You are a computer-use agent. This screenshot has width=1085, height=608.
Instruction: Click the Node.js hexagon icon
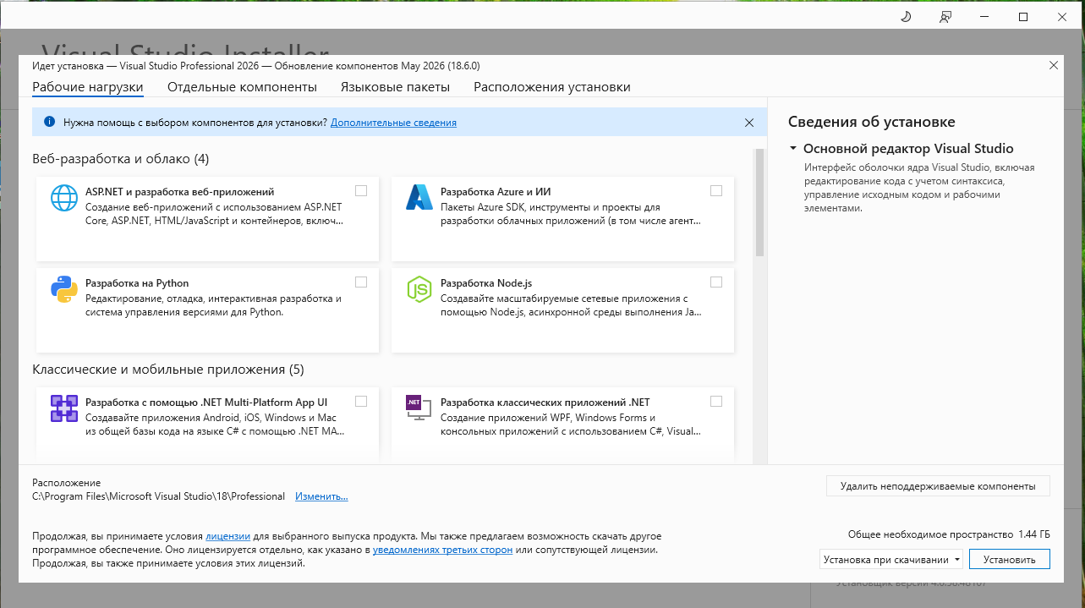click(x=419, y=289)
